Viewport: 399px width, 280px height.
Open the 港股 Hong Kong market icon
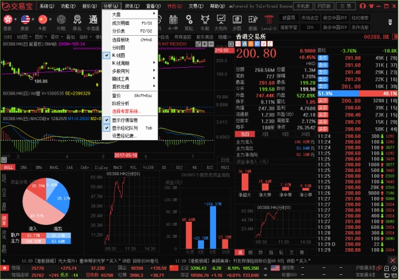8,20
